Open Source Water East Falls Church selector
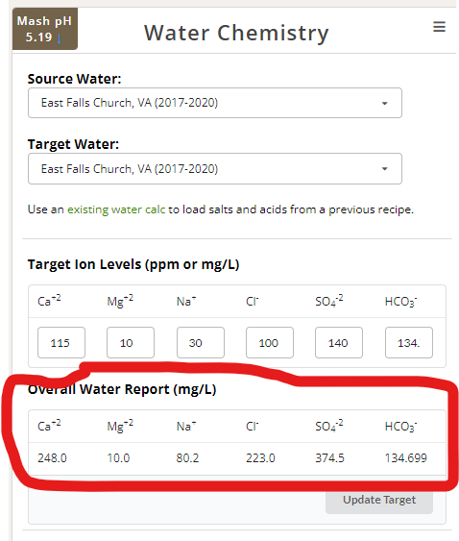This screenshot has width=459, height=541. (x=215, y=103)
